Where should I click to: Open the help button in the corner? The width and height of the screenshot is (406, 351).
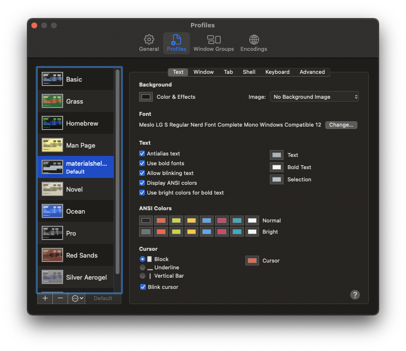pyautogui.click(x=355, y=295)
